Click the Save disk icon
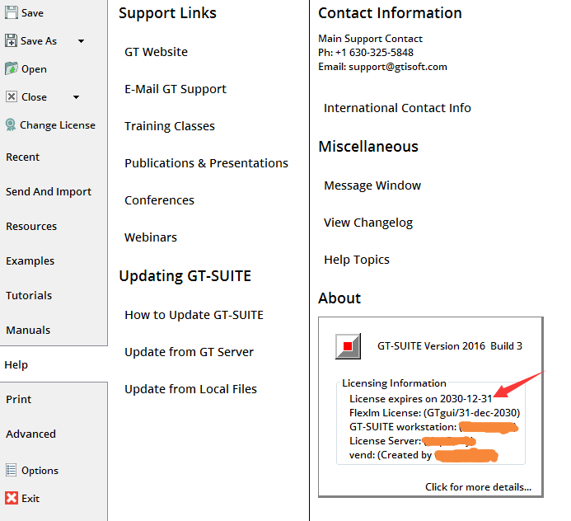This screenshot has height=521, width=571. pyautogui.click(x=11, y=12)
